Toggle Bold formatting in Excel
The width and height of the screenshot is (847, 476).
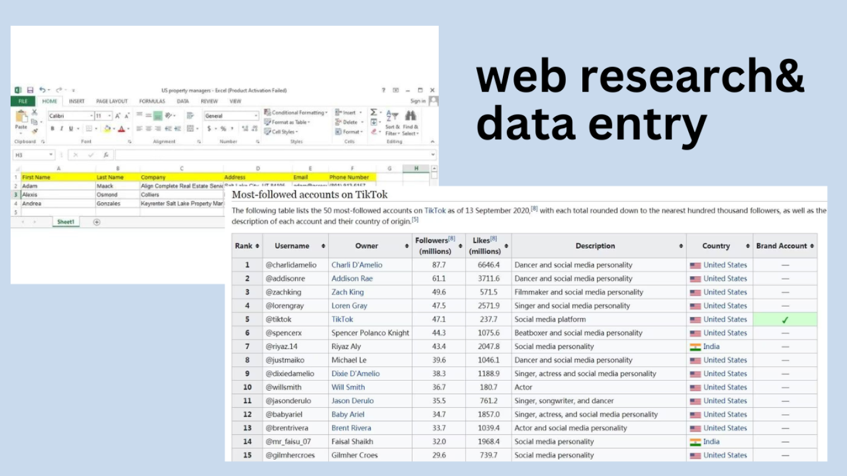(52, 129)
